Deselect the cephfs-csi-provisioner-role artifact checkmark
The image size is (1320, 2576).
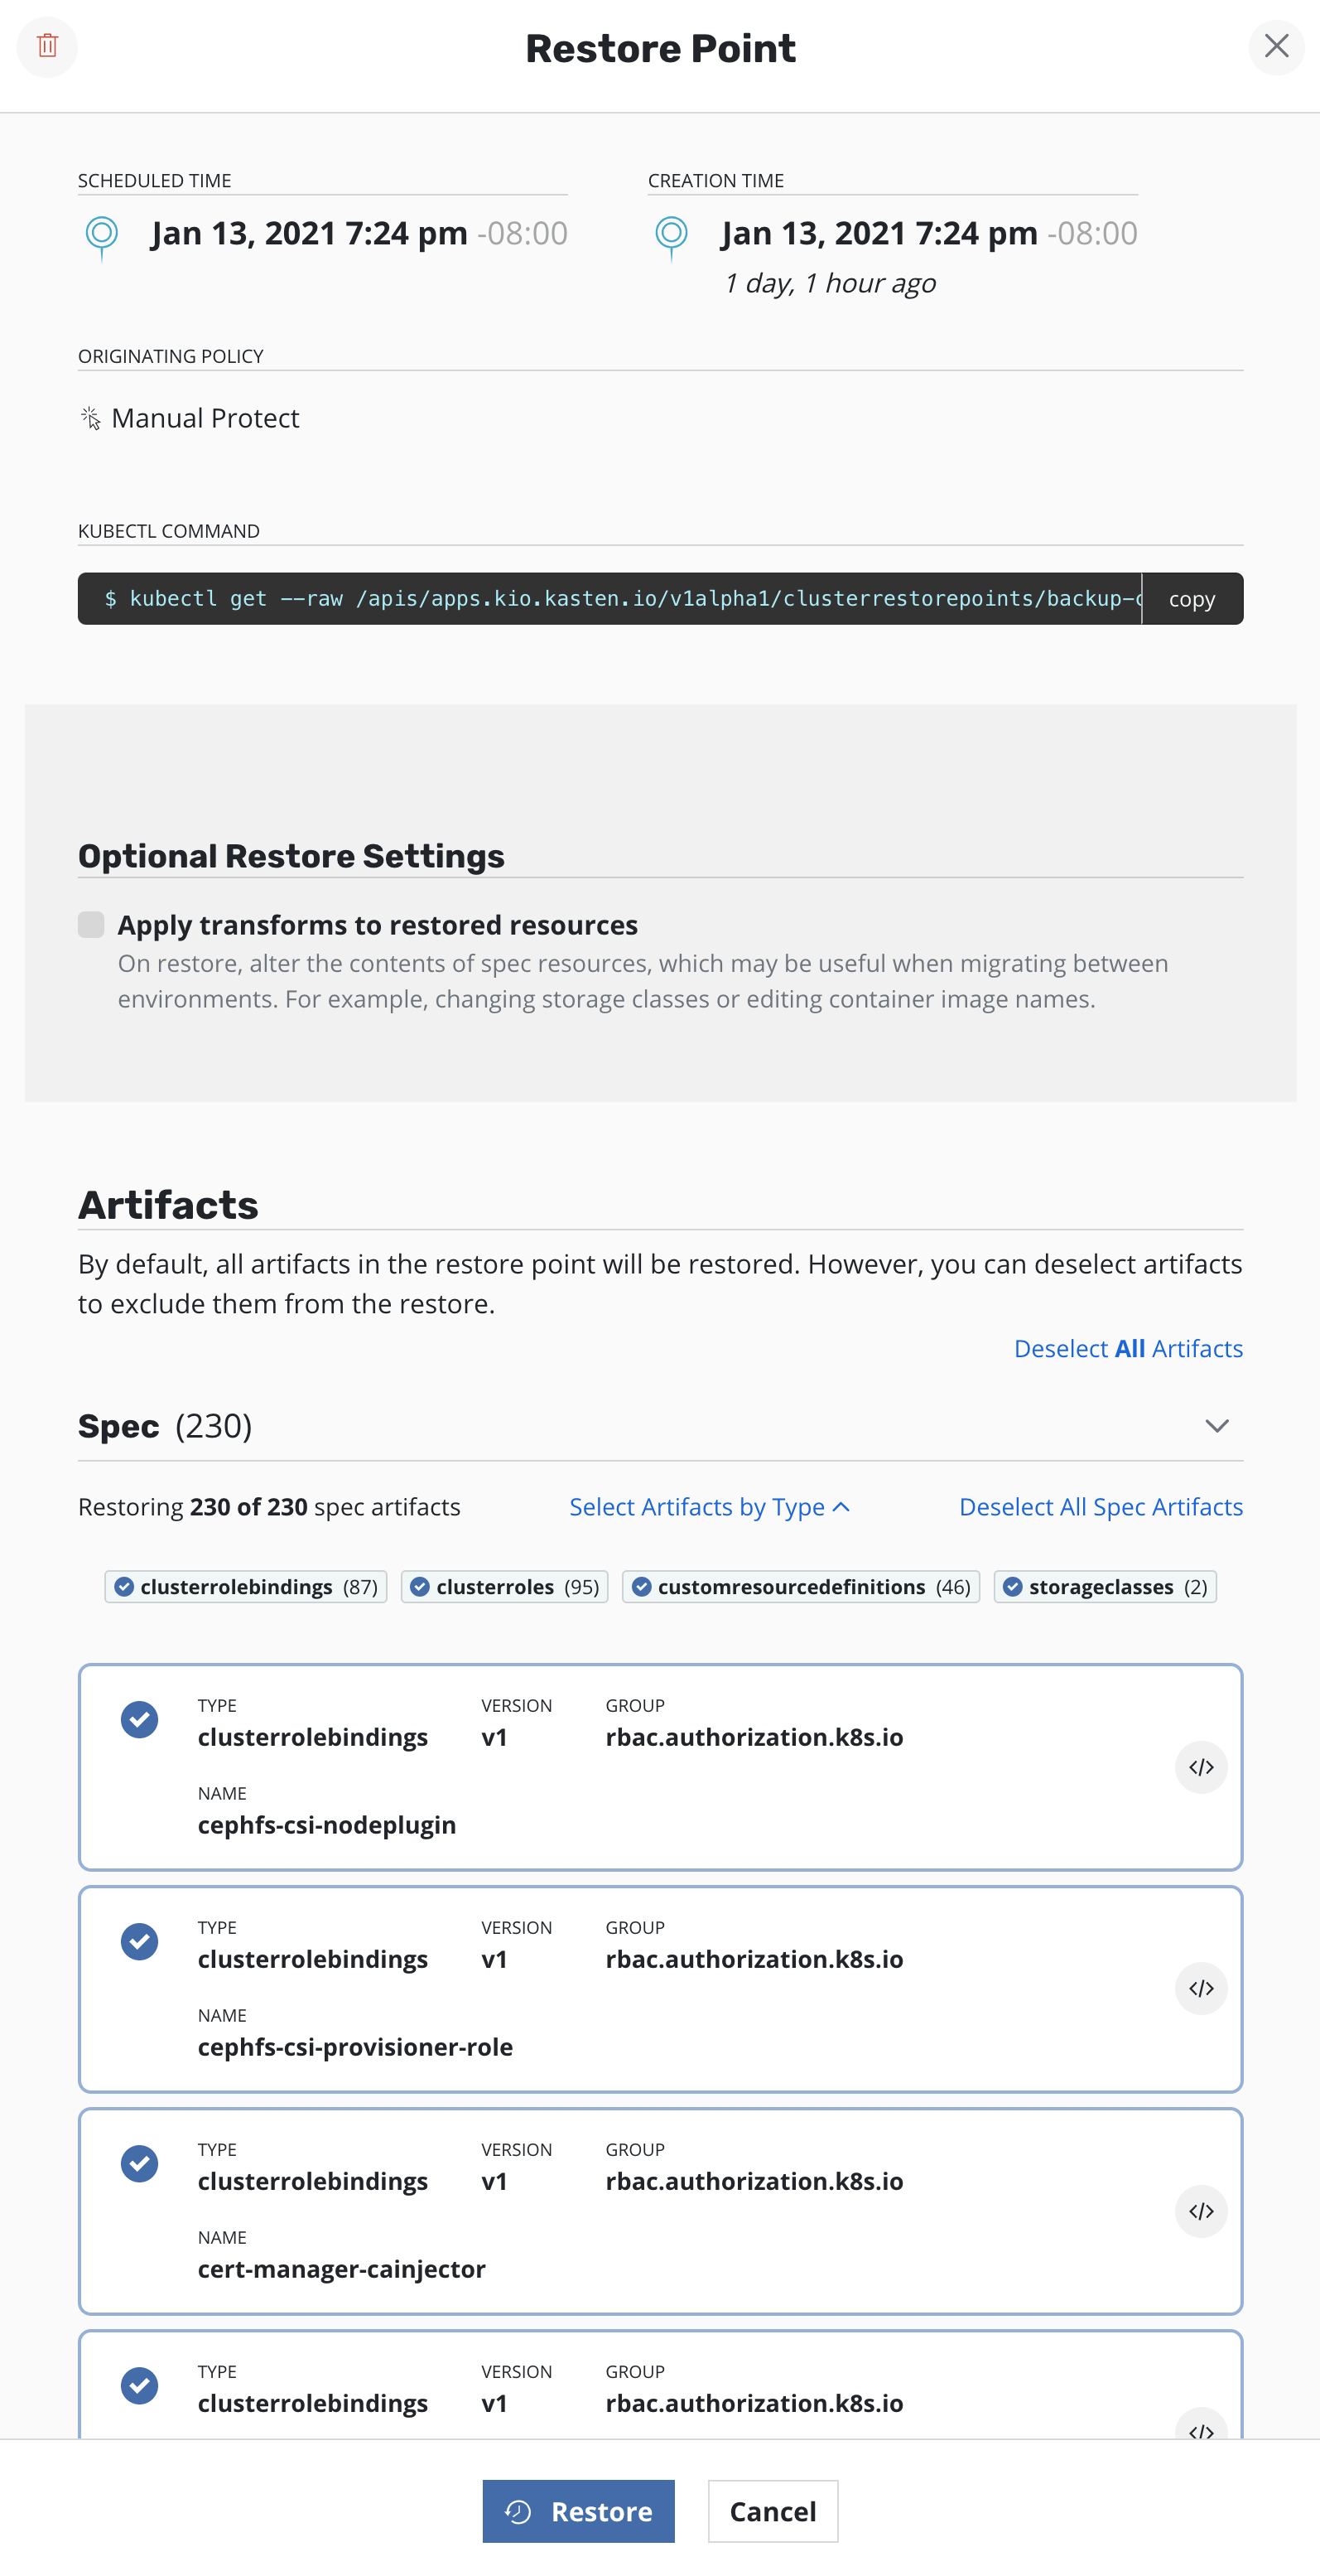(140, 1942)
